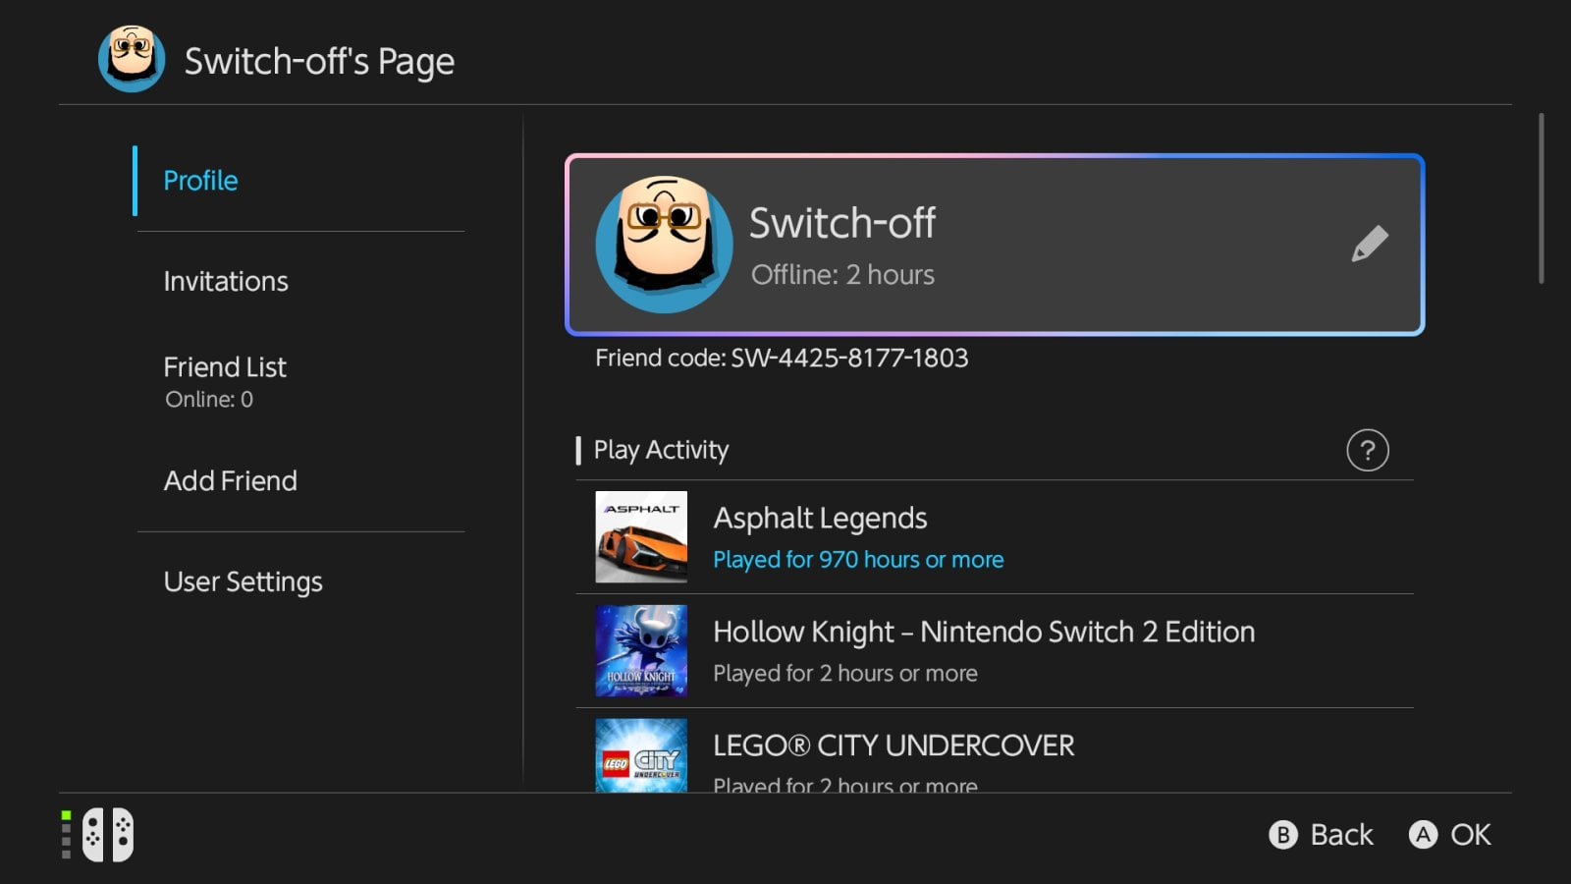The height and width of the screenshot is (884, 1571).
Task: Click the B button Back icon
Action: pyautogui.click(x=1283, y=835)
